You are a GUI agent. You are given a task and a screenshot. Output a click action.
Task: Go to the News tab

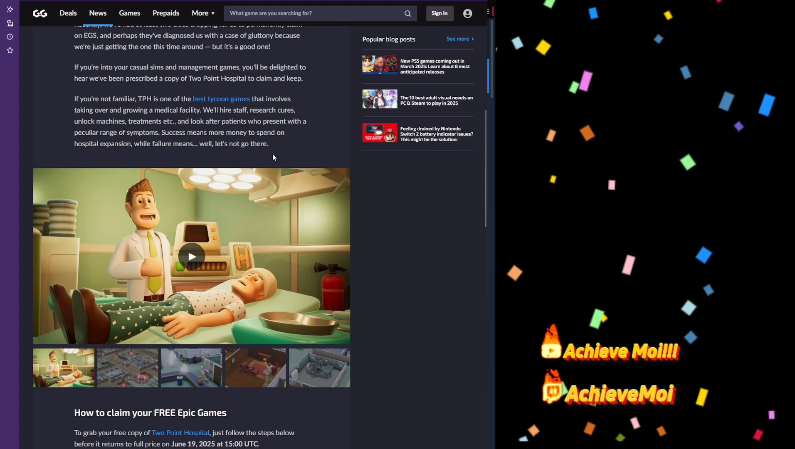click(98, 13)
